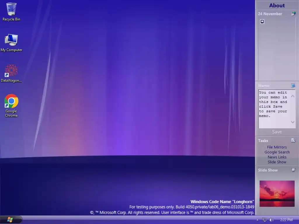Open the Google Search task link

[277, 152]
